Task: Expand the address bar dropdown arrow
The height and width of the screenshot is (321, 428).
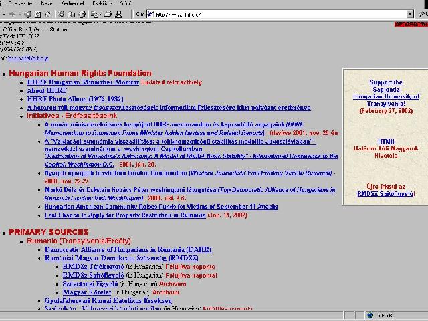Action: pos(410,15)
